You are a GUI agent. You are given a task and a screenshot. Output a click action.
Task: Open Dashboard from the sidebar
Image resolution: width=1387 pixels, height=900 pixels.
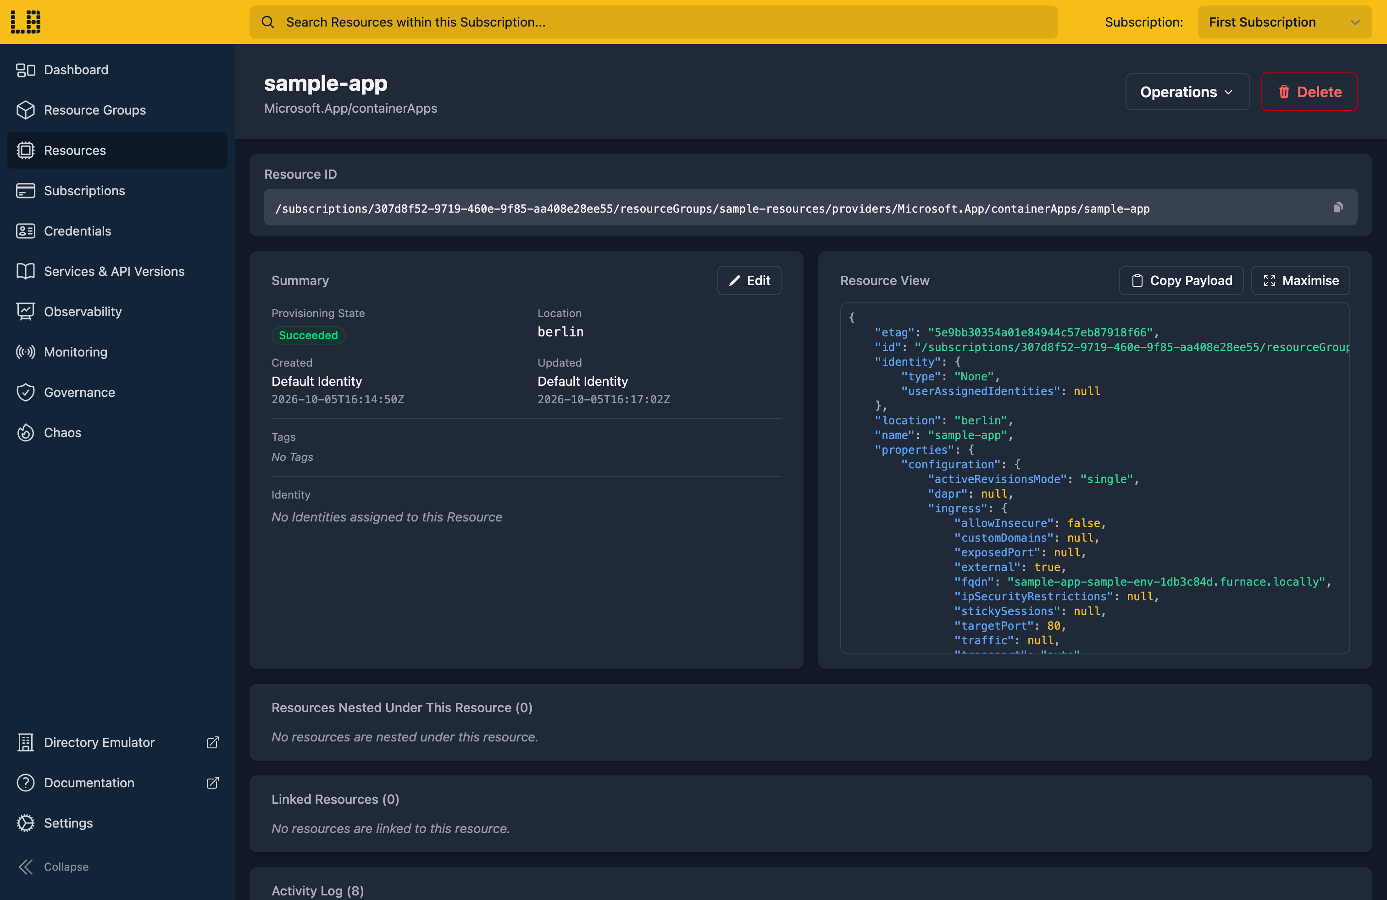click(x=117, y=70)
